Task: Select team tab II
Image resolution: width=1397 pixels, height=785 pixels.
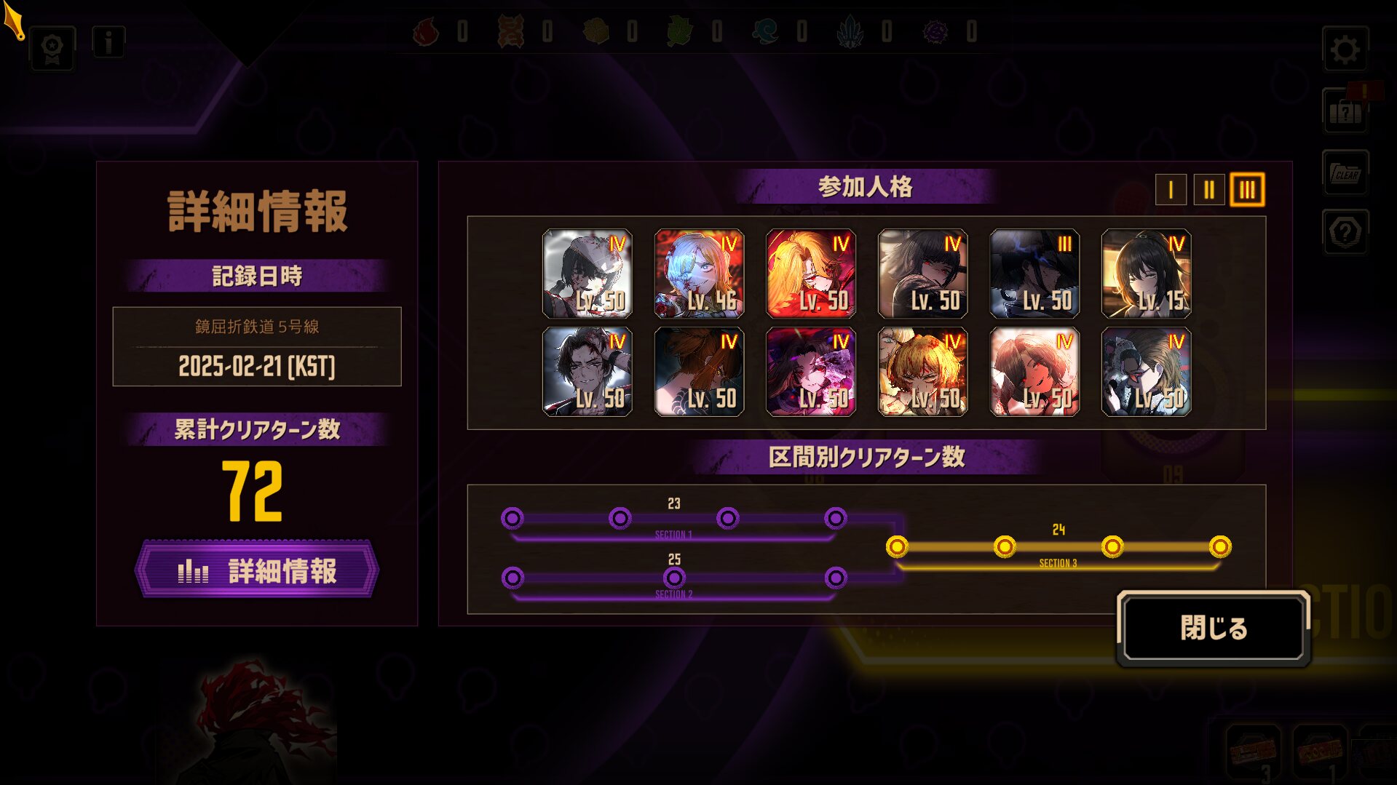Action: (x=1208, y=190)
